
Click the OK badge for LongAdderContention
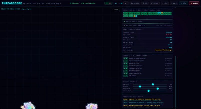click(x=126, y=68)
